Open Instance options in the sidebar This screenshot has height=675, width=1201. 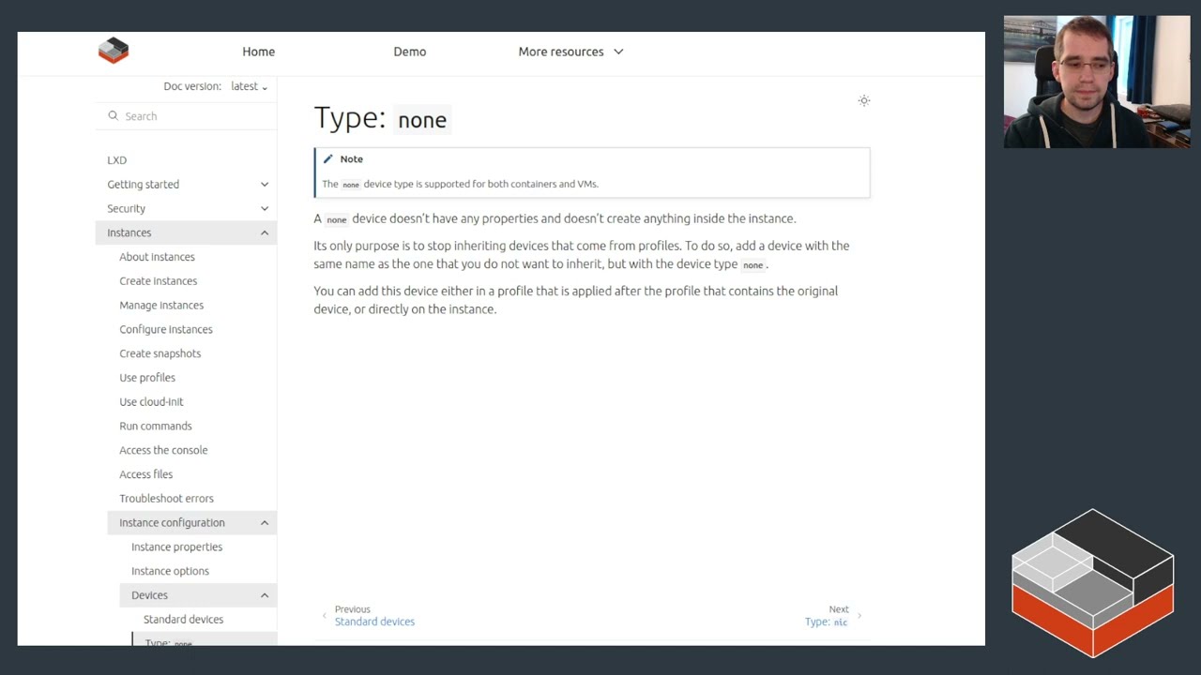click(170, 571)
